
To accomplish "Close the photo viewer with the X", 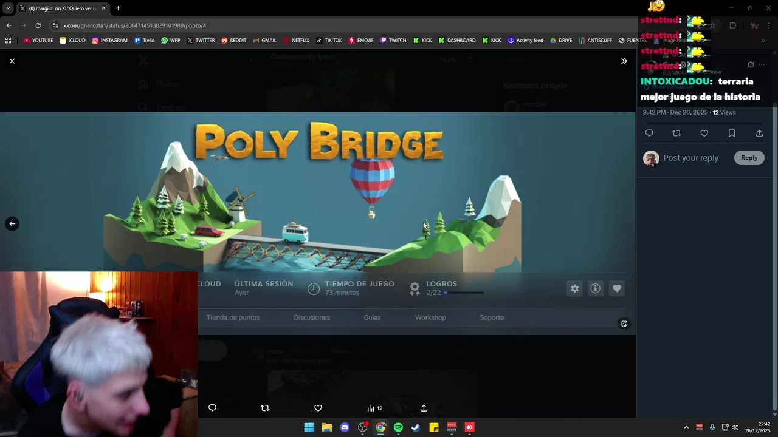I will pyautogui.click(x=12, y=61).
